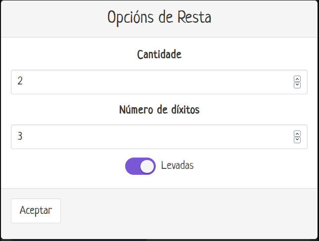The image size is (319, 241).
Task: Click up chevron in Número de díxitos
Action: tap(297, 134)
